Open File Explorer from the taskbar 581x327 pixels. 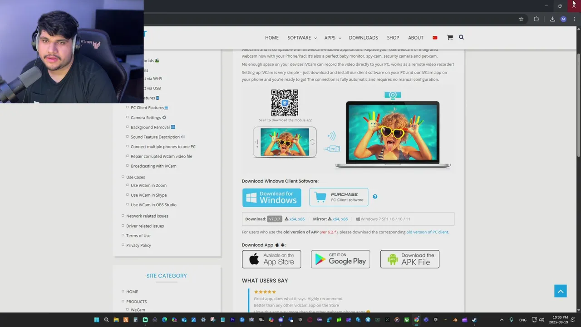116,320
